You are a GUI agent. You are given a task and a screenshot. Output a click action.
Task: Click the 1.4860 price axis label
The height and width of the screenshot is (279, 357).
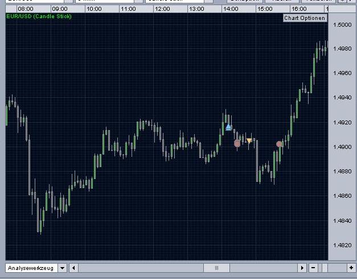pos(342,195)
